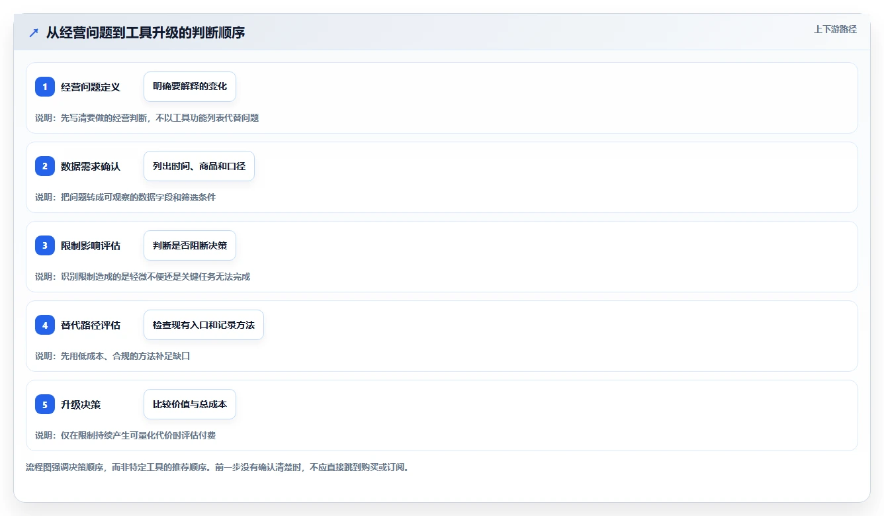Click the 明确要解释的变化 chip
Viewport: 884px width, 516px height.
[190, 87]
